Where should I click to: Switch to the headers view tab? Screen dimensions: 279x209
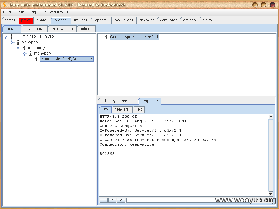click(122, 109)
